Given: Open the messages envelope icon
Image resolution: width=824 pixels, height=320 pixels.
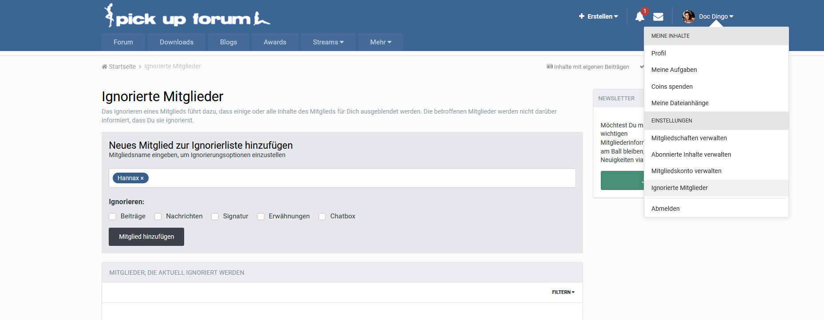Looking at the screenshot, I should coord(658,17).
